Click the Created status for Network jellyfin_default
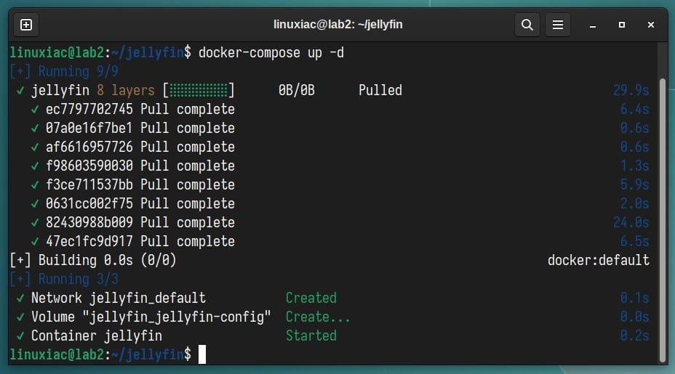The height and width of the screenshot is (374, 675). pyautogui.click(x=311, y=298)
